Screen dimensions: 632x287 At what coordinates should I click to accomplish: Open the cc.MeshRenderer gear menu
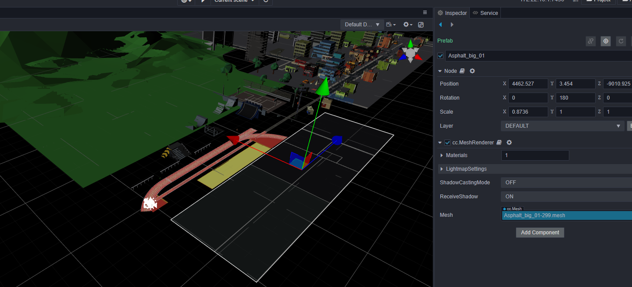(509, 143)
